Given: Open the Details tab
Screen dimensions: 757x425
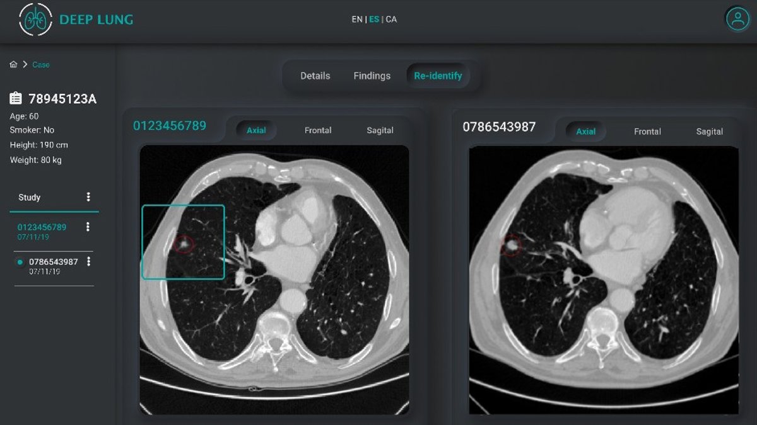Looking at the screenshot, I should pyautogui.click(x=315, y=76).
